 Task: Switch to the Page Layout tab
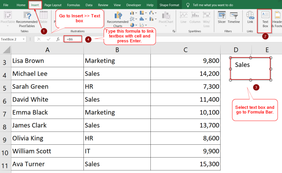tap(53, 5)
